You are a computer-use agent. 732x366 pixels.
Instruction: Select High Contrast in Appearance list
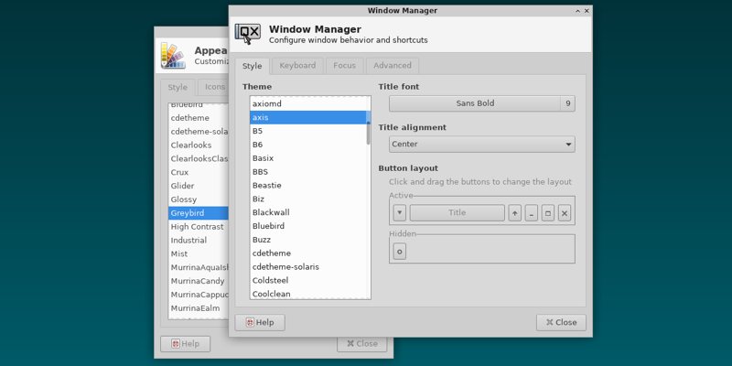pos(199,227)
